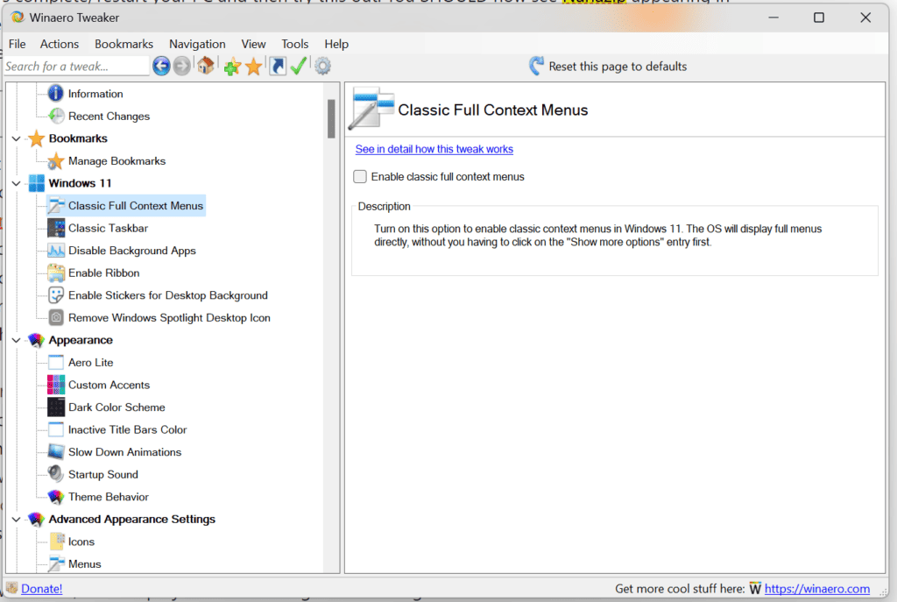897x602 pixels.
Task: Open the Tools menu
Action: click(x=294, y=44)
